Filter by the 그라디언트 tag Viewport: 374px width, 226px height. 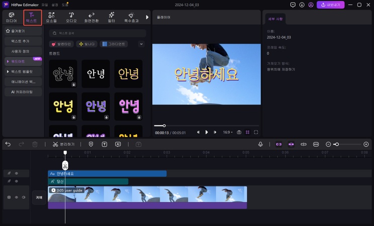pyautogui.click(x=114, y=44)
